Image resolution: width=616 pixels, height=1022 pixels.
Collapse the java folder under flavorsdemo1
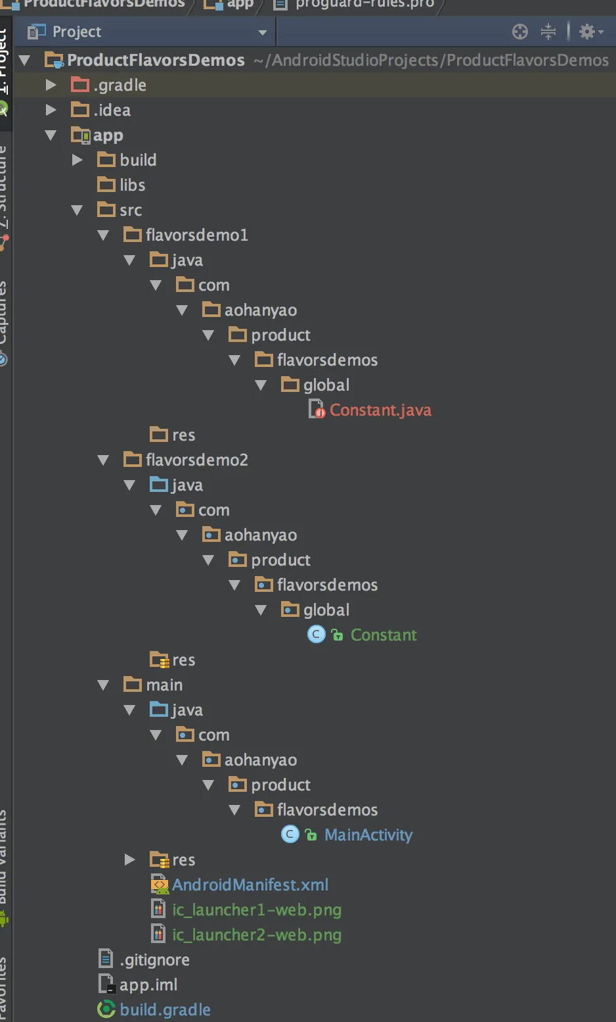129,260
